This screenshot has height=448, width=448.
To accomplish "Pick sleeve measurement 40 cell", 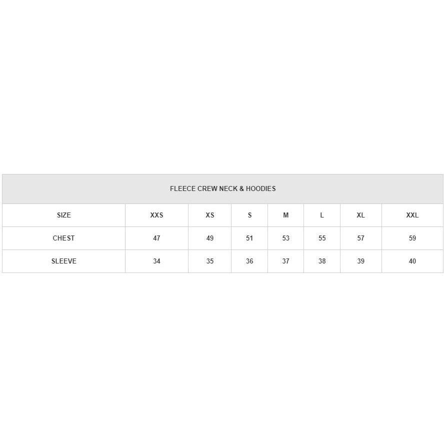I will 412,261.
